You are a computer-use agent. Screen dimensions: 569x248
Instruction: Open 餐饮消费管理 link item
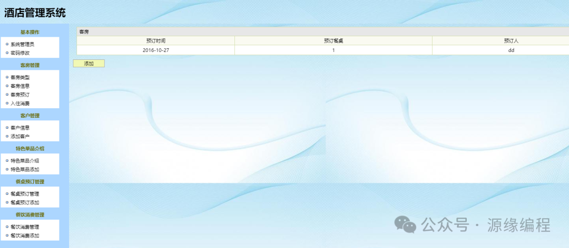tap(25, 227)
